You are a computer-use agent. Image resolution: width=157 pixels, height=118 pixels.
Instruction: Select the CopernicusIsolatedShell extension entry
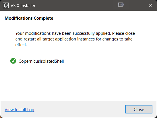41,61
